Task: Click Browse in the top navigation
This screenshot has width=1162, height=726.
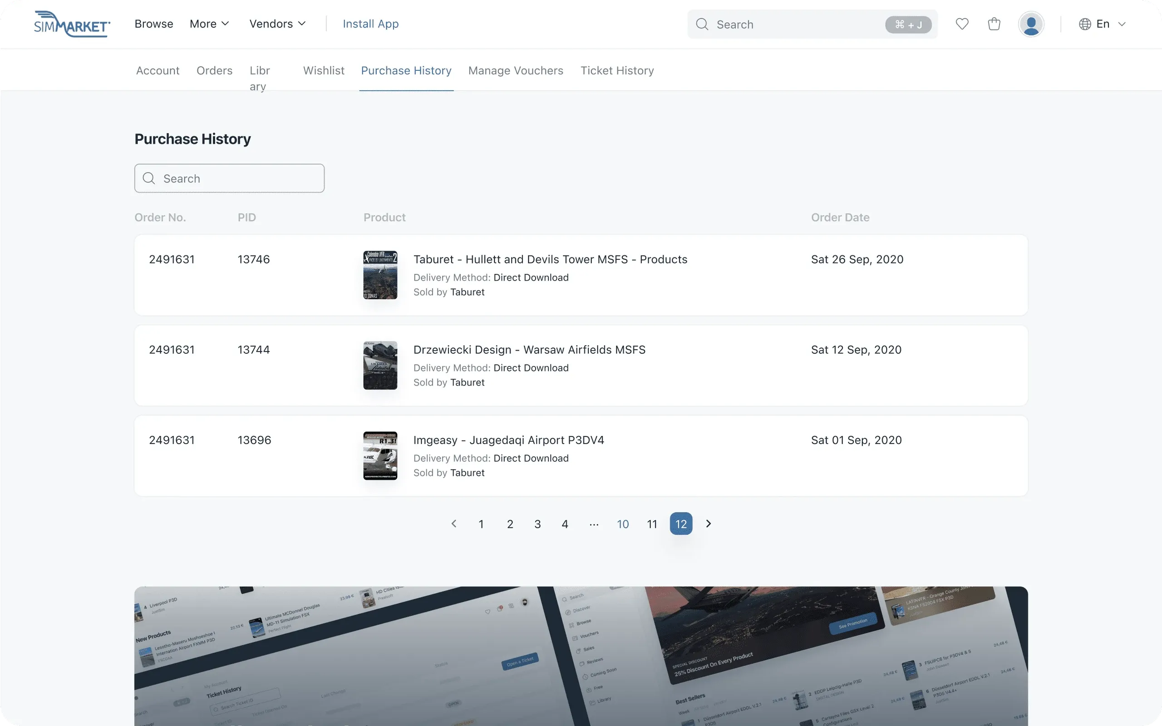Action: tap(153, 24)
